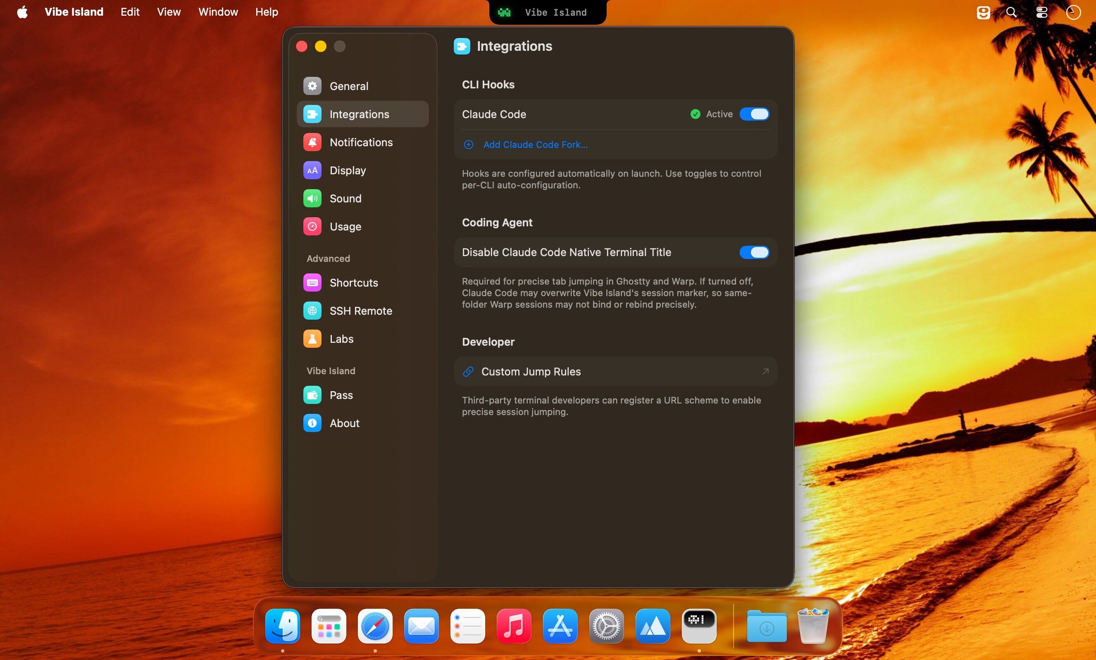Open the blue mountain app in Dock
The width and height of the screenshot is (1096, 660).
[x=653, y=626]
